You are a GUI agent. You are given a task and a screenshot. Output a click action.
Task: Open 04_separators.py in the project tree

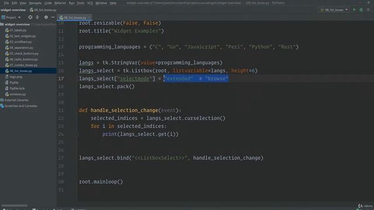21,48
